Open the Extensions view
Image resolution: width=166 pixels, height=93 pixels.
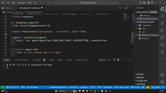[162, 37]
